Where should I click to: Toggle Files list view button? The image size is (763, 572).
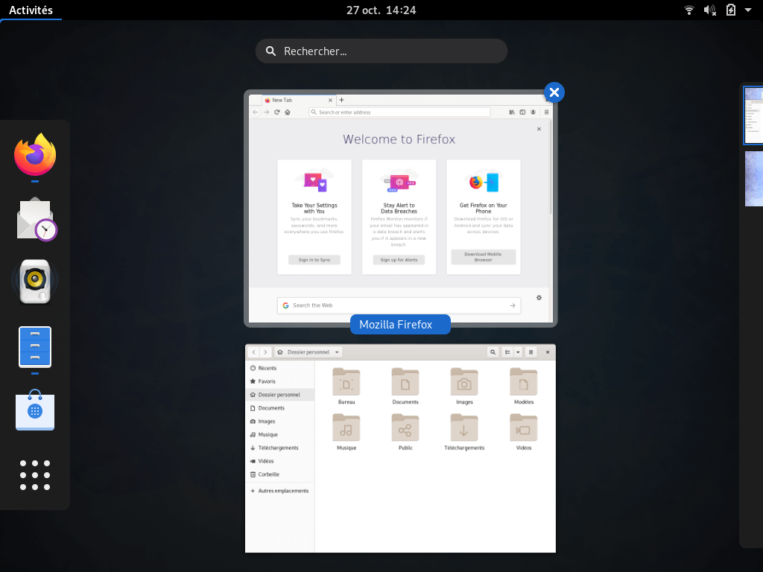[507, 352]
